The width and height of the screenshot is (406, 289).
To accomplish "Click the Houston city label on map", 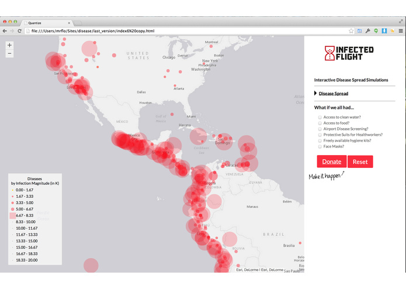I will click(x=145, y=103).
